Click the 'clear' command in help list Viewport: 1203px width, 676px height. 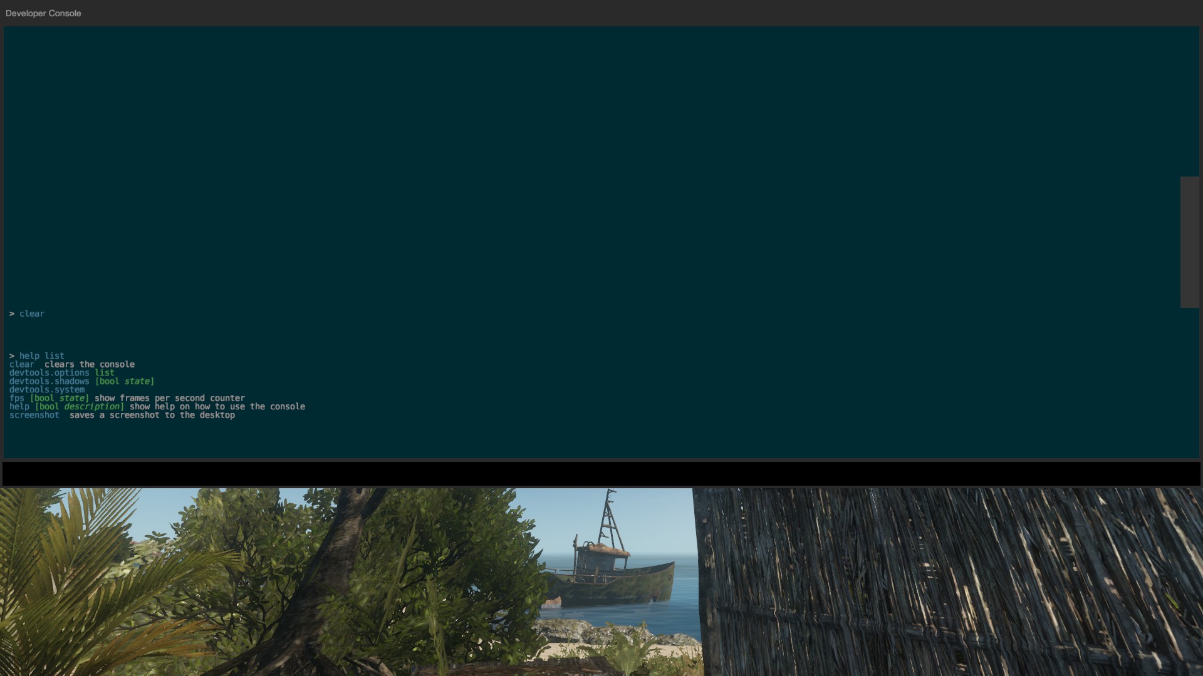tap(21, 364)
